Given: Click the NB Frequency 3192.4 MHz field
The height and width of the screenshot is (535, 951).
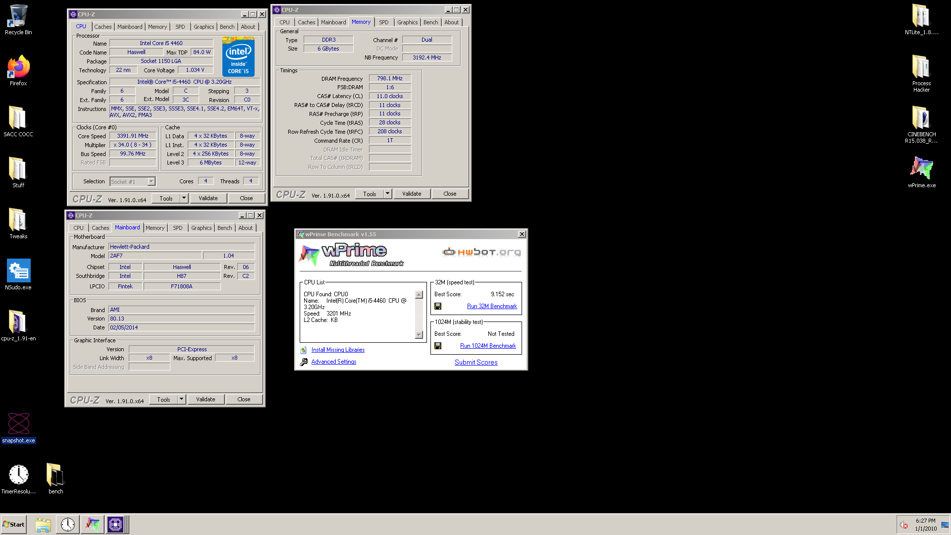Looking at the screenshot, I should 427,57.
